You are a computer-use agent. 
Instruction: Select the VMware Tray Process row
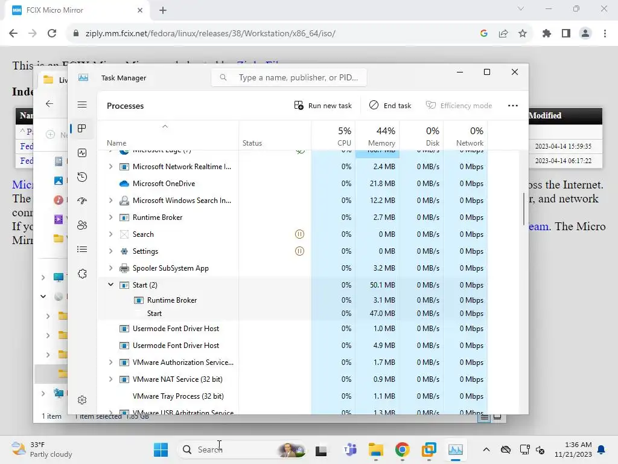(293, 396)
